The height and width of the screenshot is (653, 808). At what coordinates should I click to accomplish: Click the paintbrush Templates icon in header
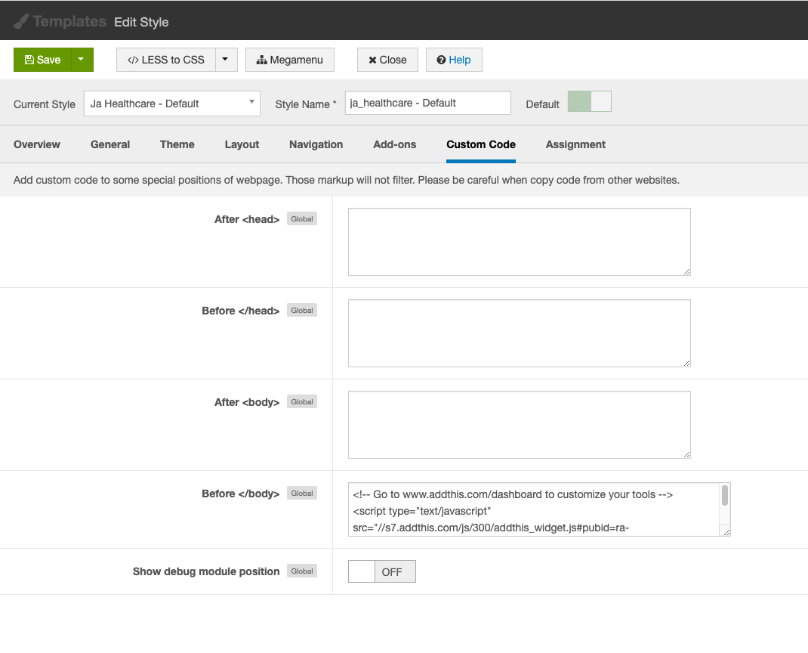(21, 21)
